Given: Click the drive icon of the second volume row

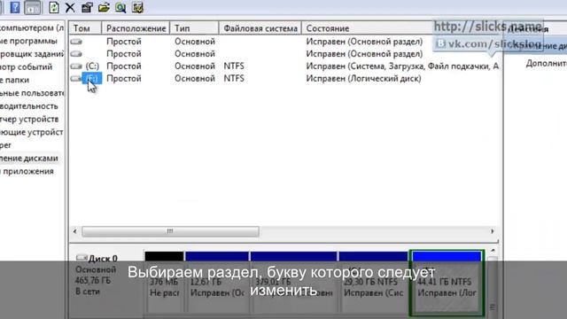Looking at the screenshot, I should [x=76, y=54].
